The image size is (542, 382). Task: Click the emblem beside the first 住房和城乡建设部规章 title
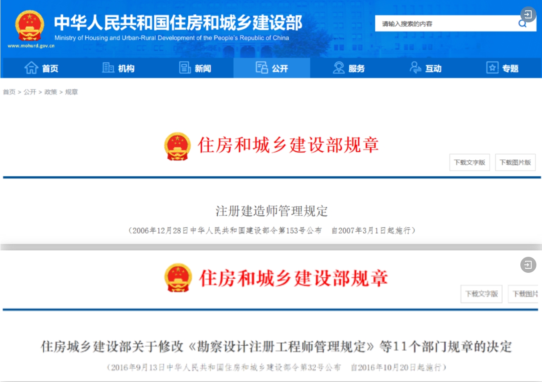pos(177,146)
